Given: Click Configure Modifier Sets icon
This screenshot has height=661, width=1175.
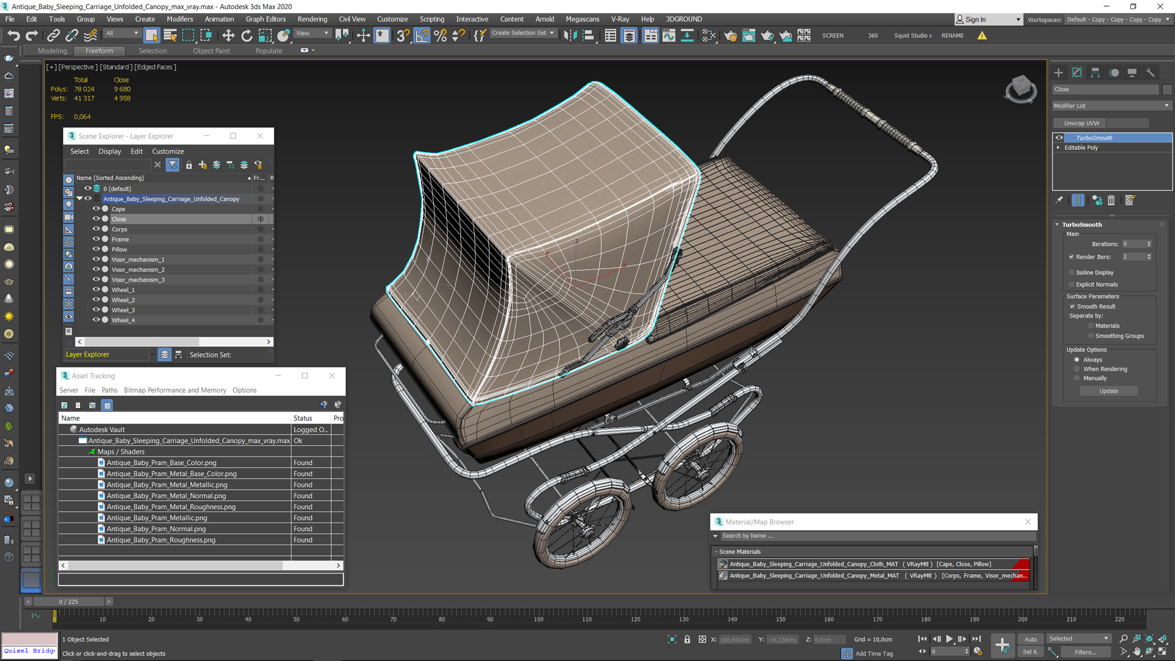Looking at the screenshot, I should [x=1130, y=200].
